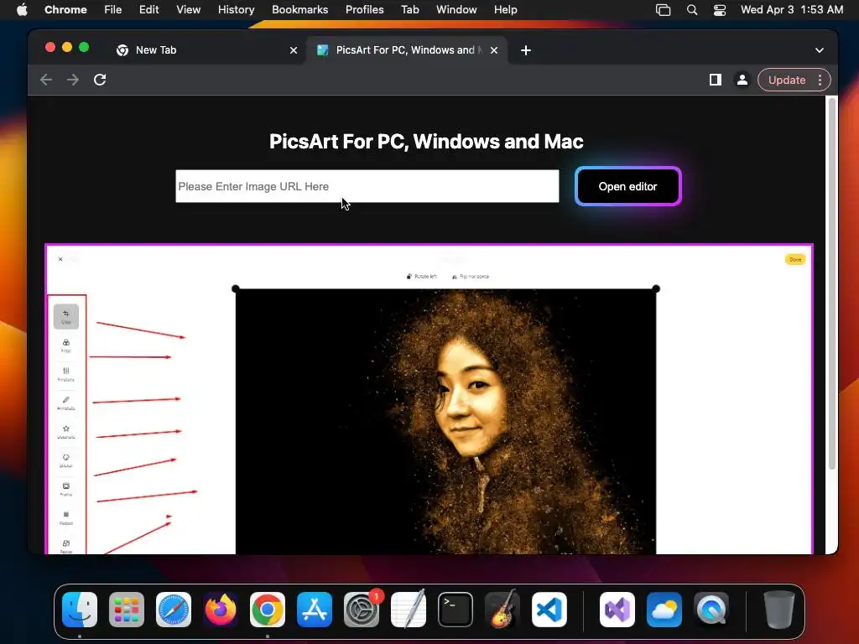Open the Edit menu
Screen dimensions: 859x644
[148, 10]
